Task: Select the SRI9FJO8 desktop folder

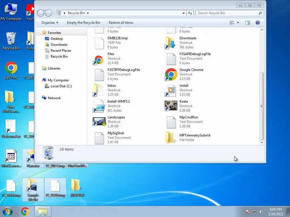Action: tap(77, 188)
